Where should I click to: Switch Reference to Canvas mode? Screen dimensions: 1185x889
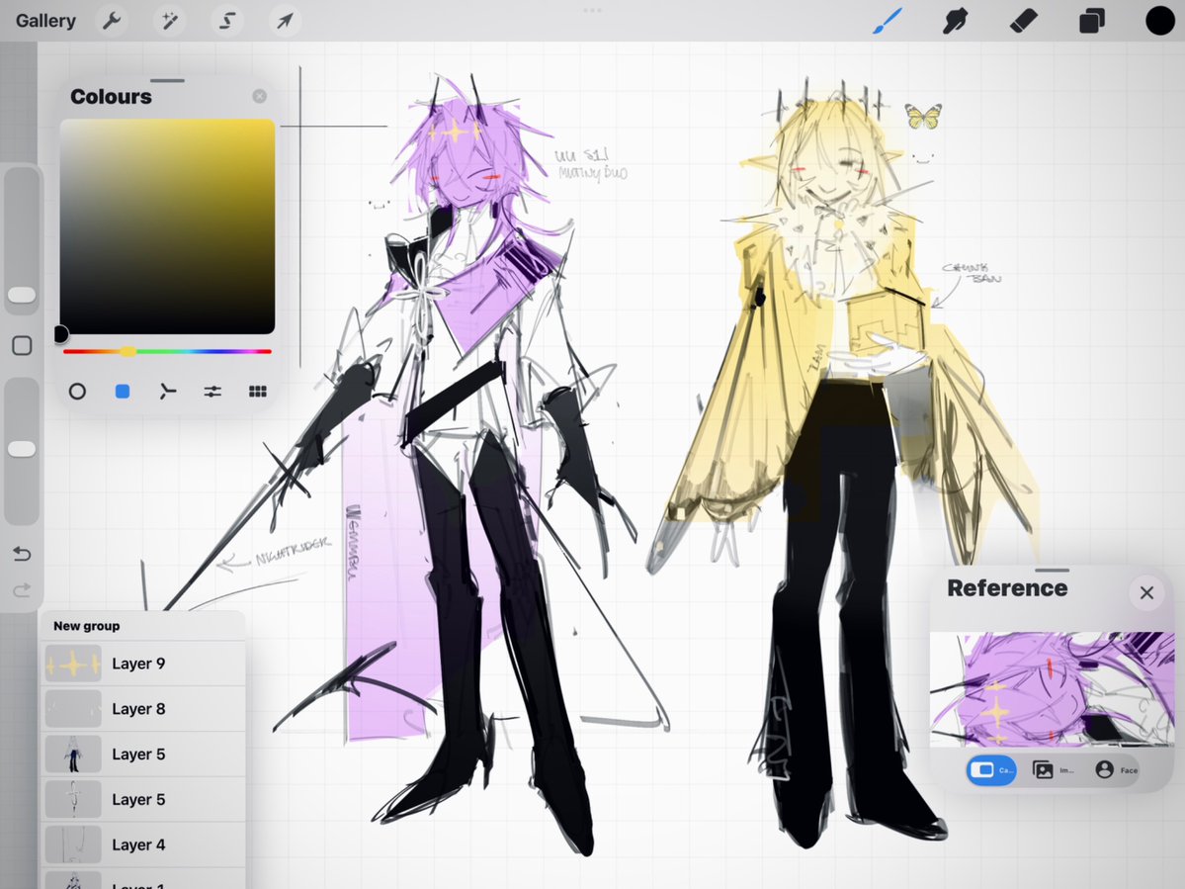tap(991, 770)
